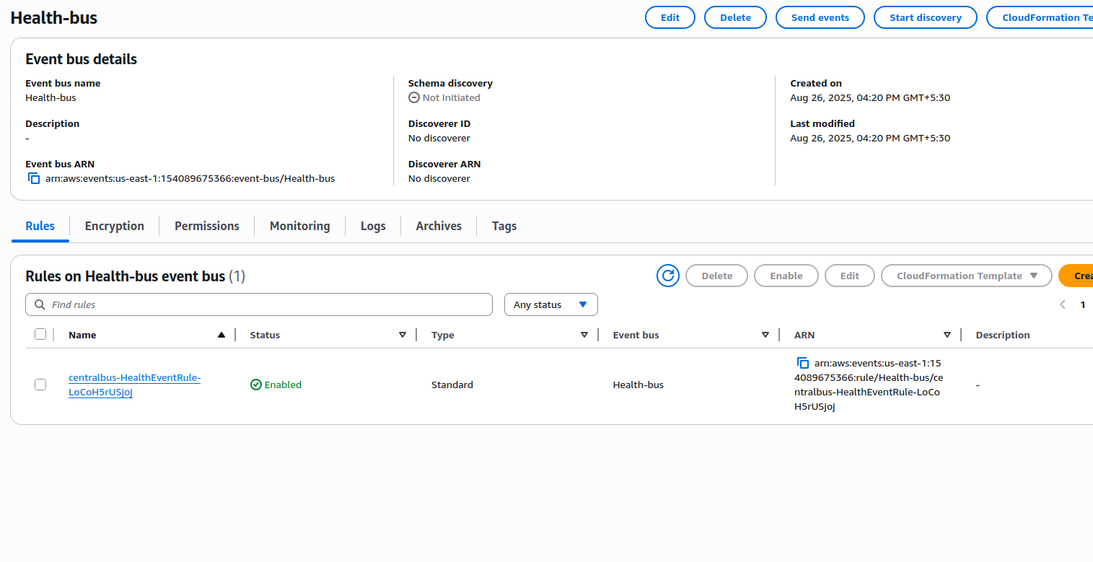Toggle the select all rules checkbox
The height and width of the screenshot is (562, 1093).
(40, 334)
